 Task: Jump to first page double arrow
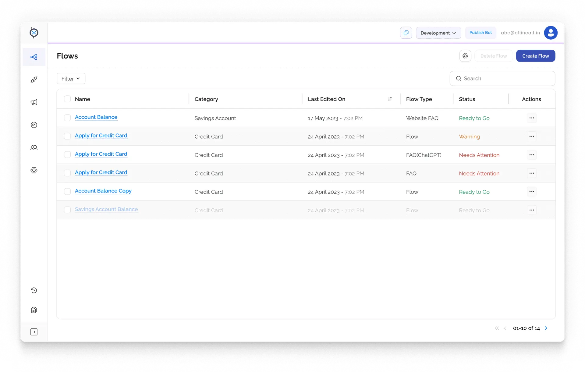(x=497, y=328)
